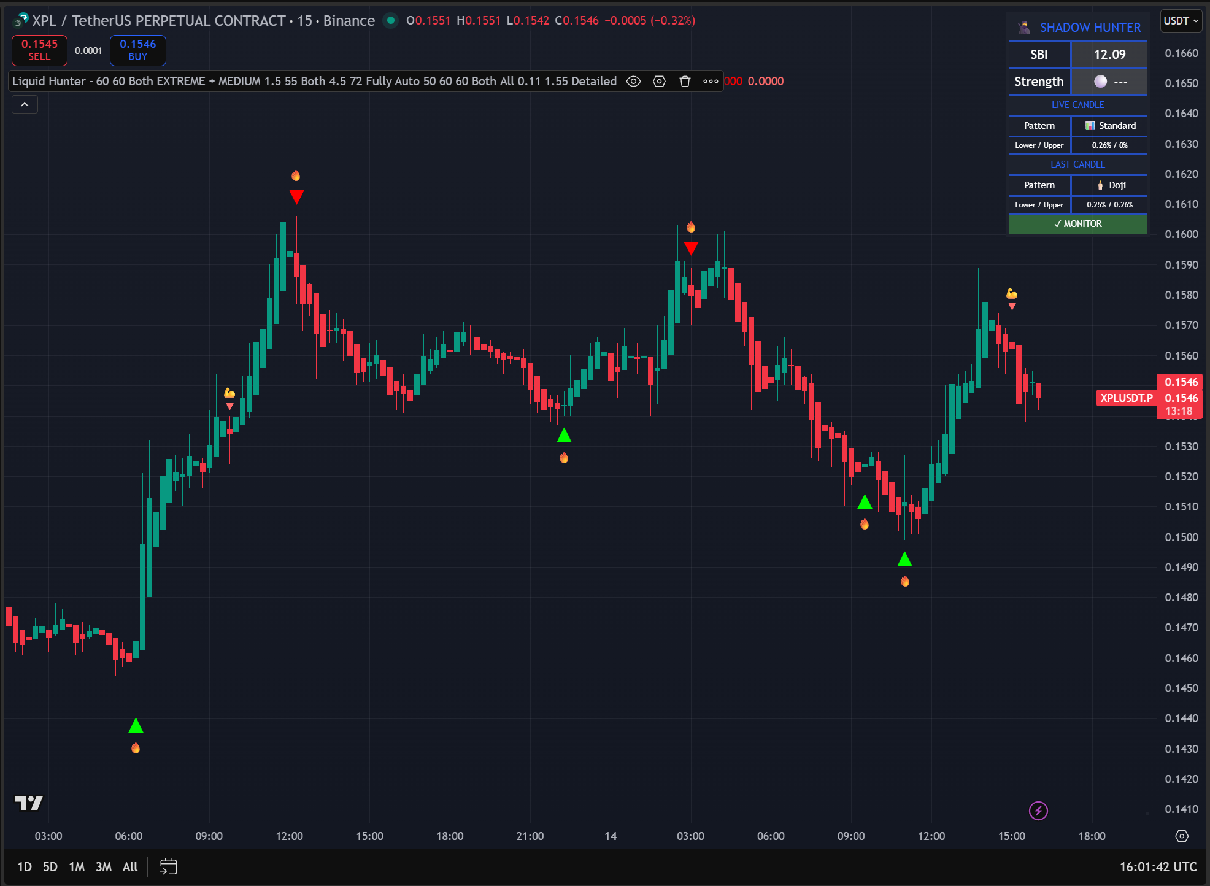Click the XPL coin symbol icon
This screenshot has width=1210, height=886.
(21, 21)
